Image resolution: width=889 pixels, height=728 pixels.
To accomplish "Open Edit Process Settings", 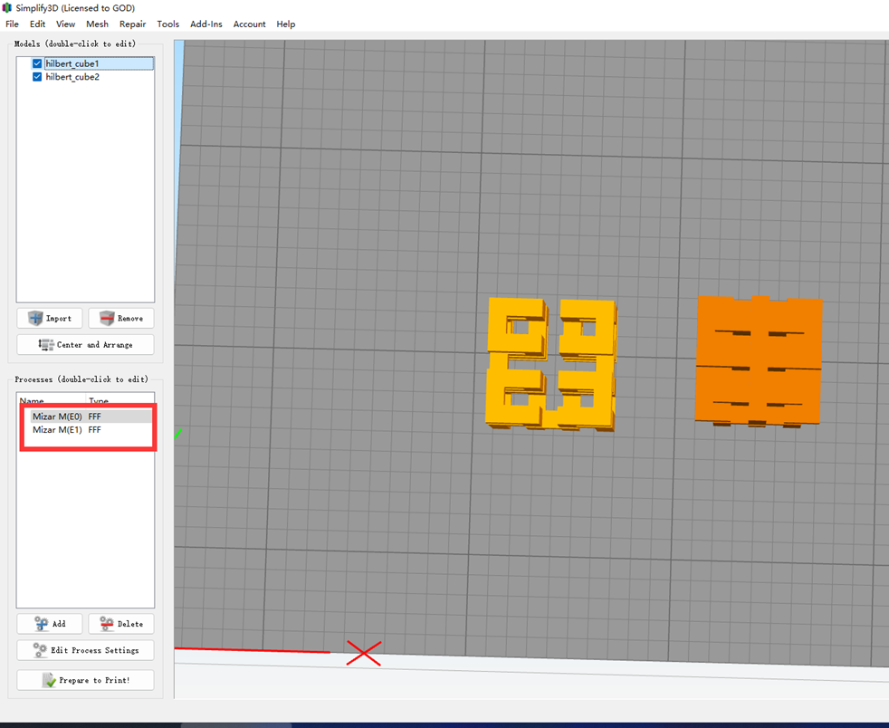I will (85, 650).
